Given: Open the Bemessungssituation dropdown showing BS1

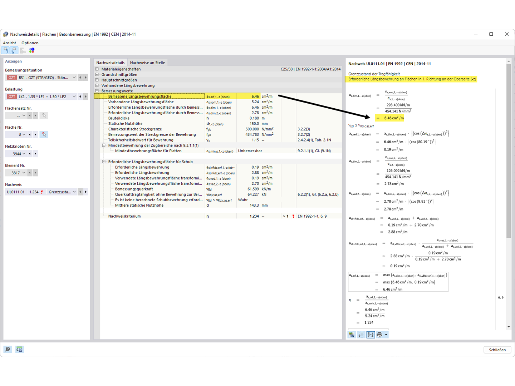Looking at the screenshot, I should [x=74, y=77].
